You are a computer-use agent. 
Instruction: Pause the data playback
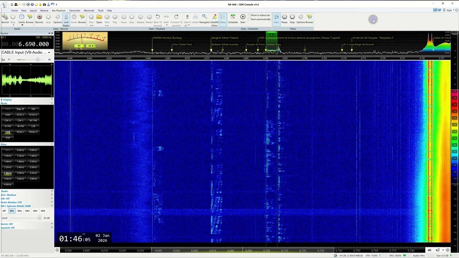[x=124, y=18]
